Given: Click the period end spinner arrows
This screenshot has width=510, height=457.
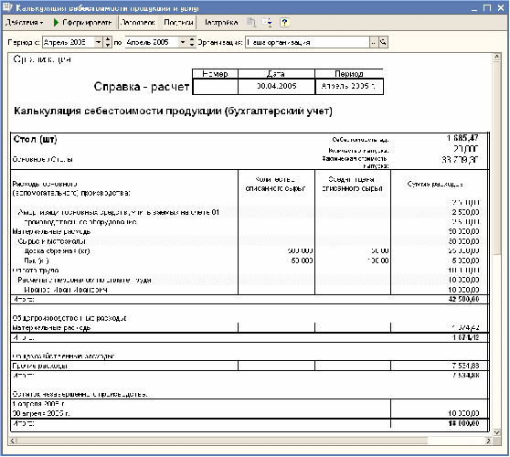Looking at the screenshot, I should coord(192,42).
